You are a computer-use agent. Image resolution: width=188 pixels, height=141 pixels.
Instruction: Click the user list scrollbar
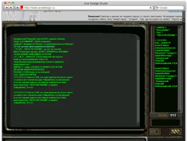pos(179,69)
